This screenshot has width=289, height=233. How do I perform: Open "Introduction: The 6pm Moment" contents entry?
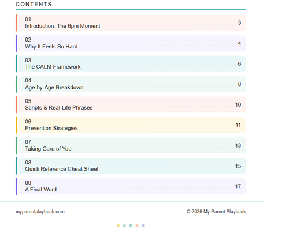[132, 22]
